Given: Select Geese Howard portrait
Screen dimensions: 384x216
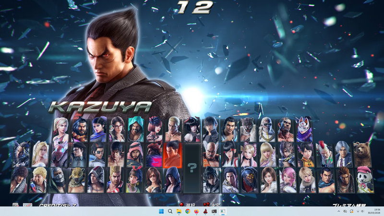Looking at the screenshot, I should [x=173, y=130].
